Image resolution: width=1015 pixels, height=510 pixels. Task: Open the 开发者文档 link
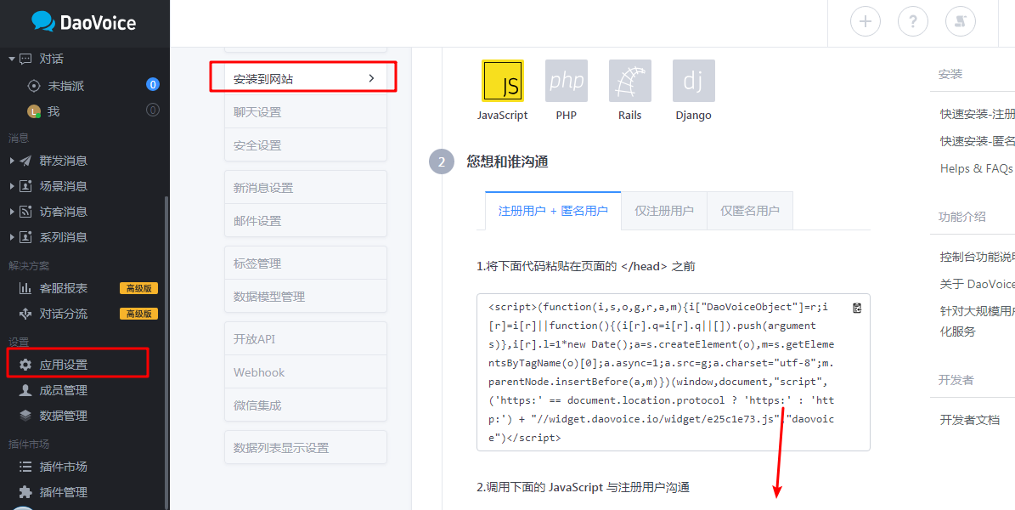[970, 420]
